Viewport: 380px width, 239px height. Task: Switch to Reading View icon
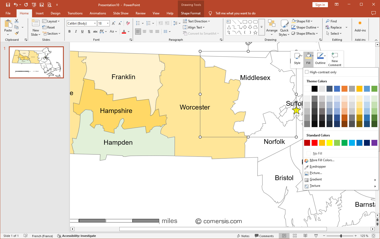click(x=305, y=236)
